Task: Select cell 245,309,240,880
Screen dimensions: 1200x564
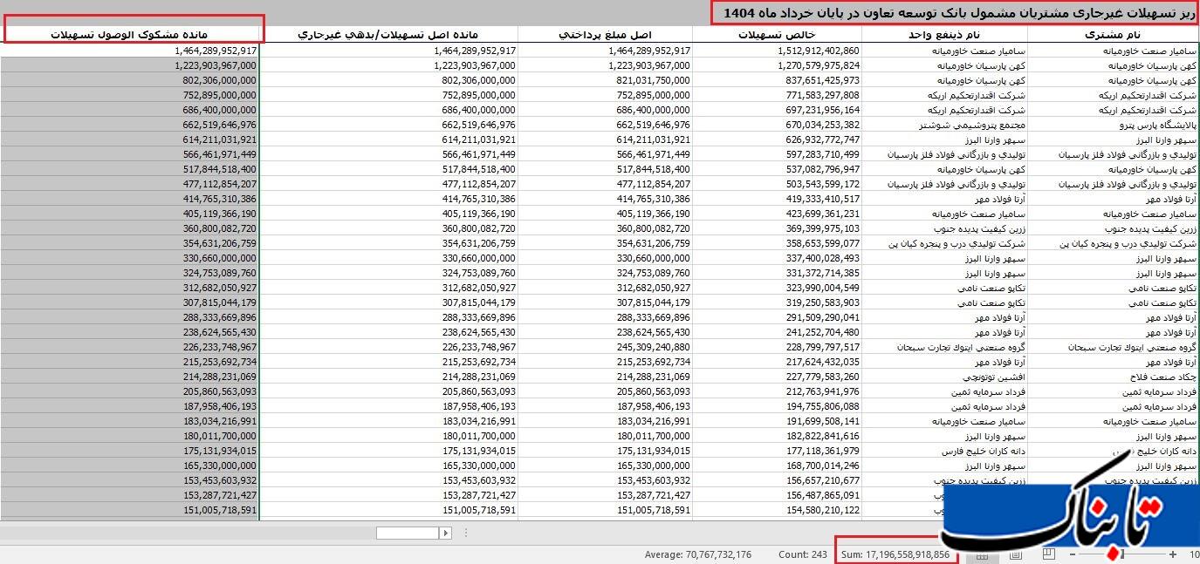Action: pos(605,347)
